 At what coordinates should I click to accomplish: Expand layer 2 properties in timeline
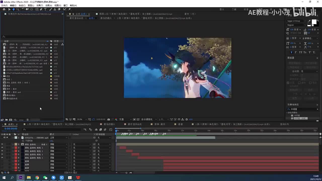tap(13, 144)
